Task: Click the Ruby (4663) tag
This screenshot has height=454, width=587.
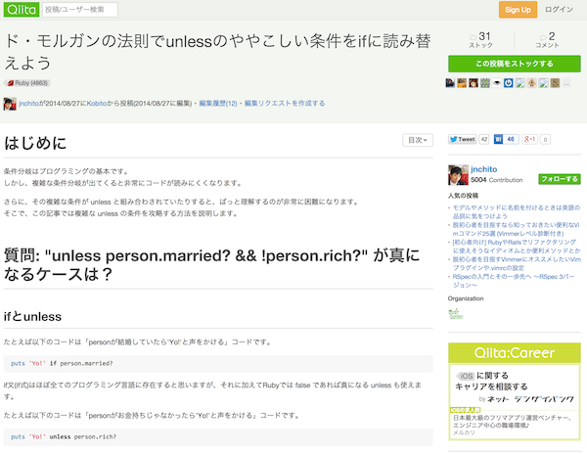Action: pyautogui.click(x=27, y=83)
